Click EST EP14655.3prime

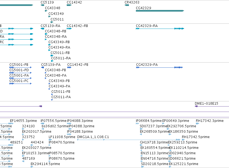coord(23,121)
